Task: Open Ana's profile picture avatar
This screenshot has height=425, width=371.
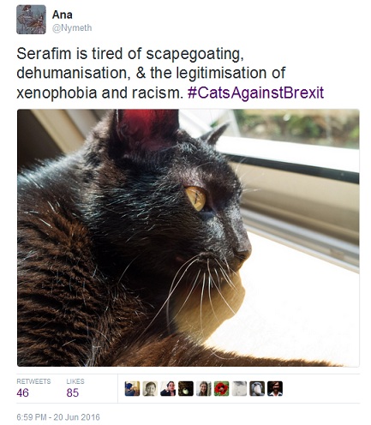Action: point(31,20)
